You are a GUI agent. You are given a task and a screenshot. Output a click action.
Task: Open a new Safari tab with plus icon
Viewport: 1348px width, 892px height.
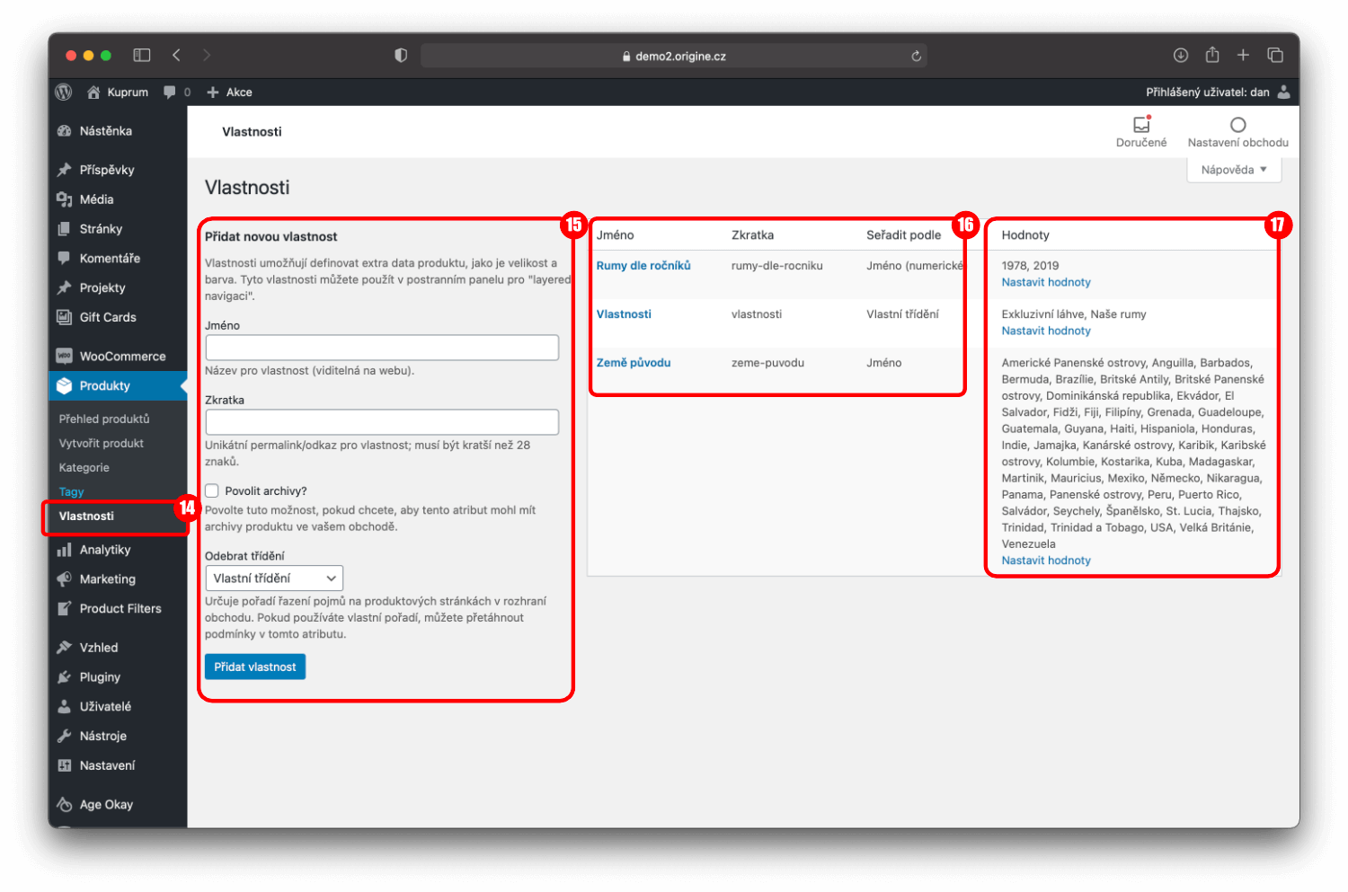[x=1243, y=55]
